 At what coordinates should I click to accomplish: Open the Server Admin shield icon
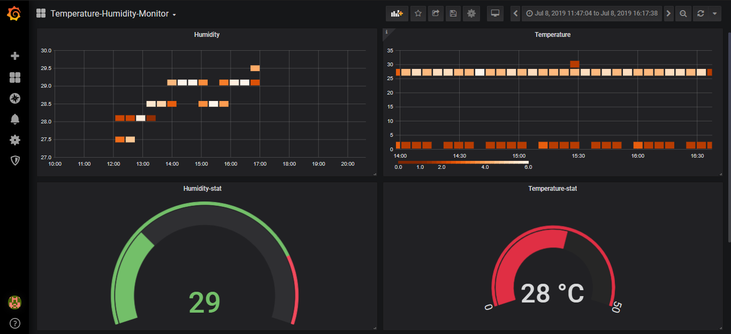[x=15, y=160]
